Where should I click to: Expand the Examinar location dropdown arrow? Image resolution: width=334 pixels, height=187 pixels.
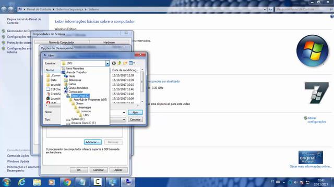[108, 63]
